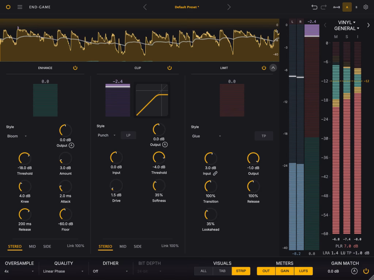Image resolution: width=374 pixels, height=280 pixels.
Task: Toggle the LP button in Clip section
Action: click(128, 135)
